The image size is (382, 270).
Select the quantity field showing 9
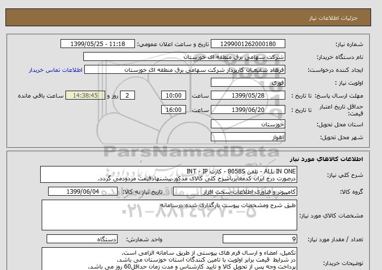(260, 239)
